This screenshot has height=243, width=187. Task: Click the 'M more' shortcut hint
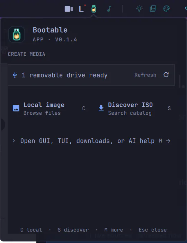[x=114, y=230]
